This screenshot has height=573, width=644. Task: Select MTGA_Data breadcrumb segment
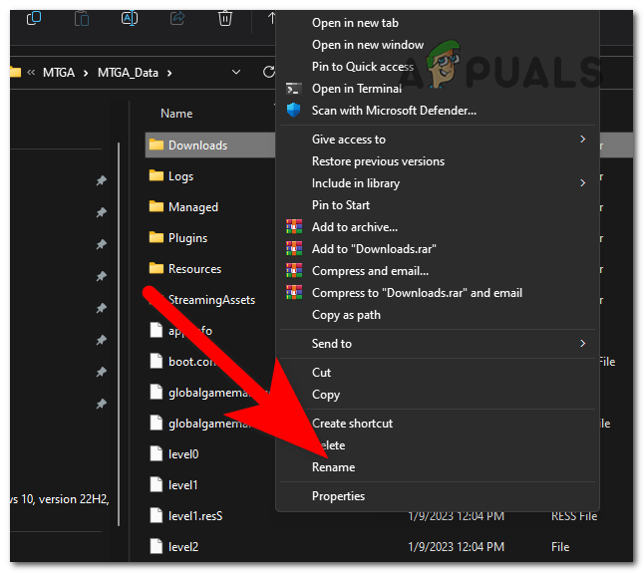click(128, 73)
